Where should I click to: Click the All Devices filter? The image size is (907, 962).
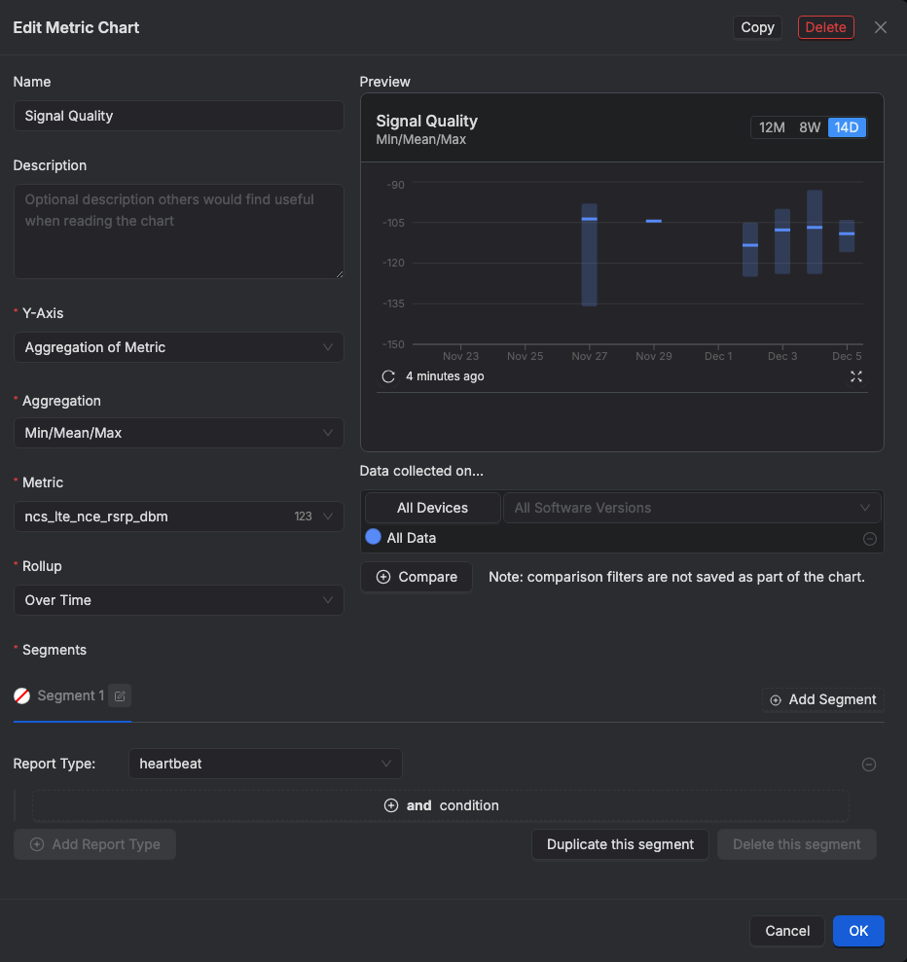432,508
